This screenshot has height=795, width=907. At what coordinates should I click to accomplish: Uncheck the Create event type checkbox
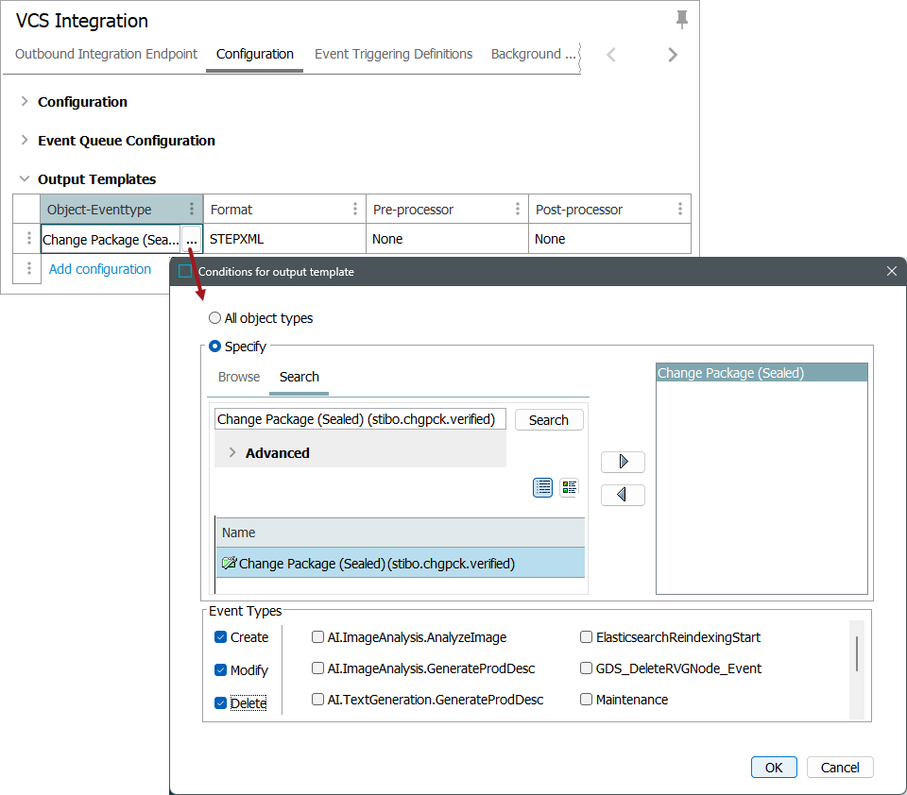tap(220, 637)
